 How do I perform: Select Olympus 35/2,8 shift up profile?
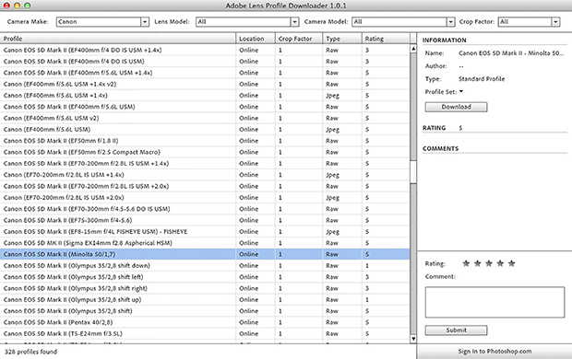(x=205, y=300)
